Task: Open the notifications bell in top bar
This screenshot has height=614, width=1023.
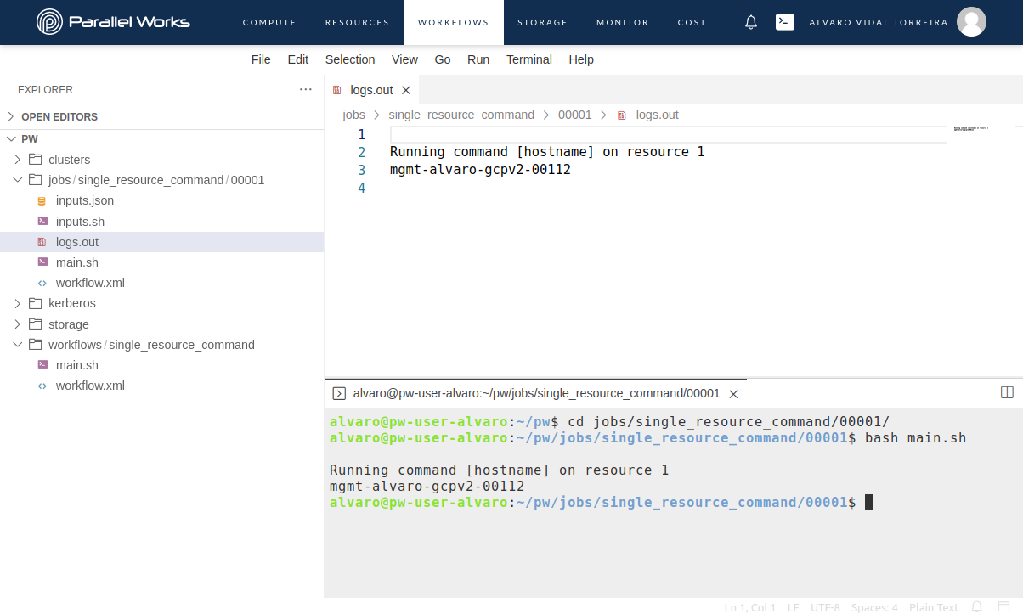Action: click(x=750, y=23)
